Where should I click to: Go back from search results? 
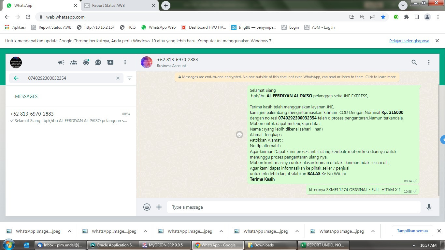(x=16, y=78)
